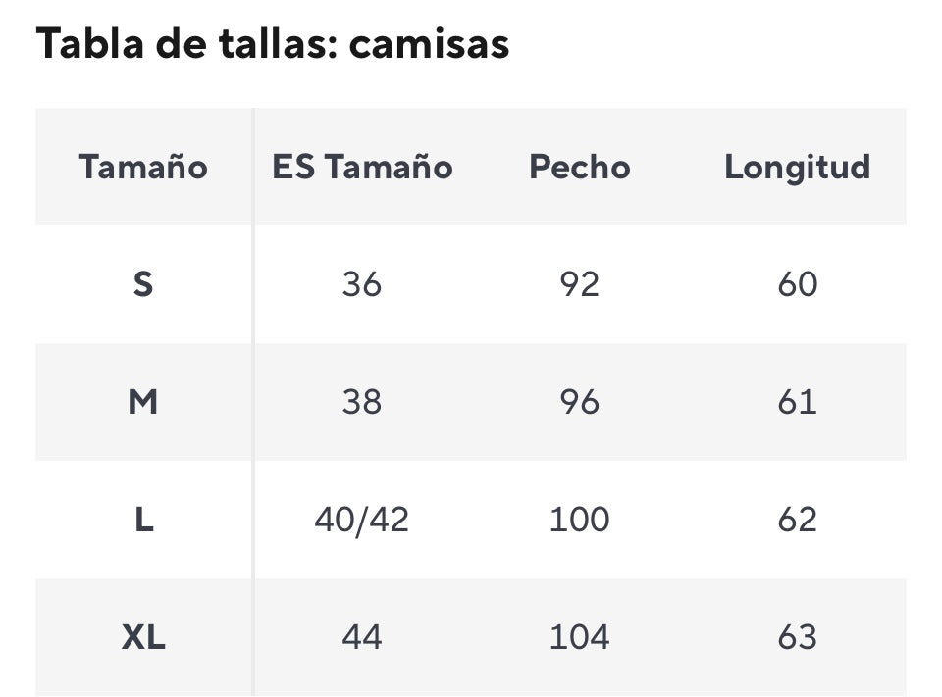Click the 40/42 ES size cell
Image resolution: width=942 pixels, height=697 pixels.
(x=362, y=520)
